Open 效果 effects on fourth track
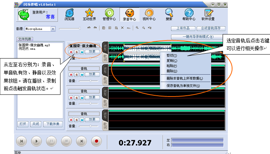This screenshot has height=154, width=270. [92, 120]
